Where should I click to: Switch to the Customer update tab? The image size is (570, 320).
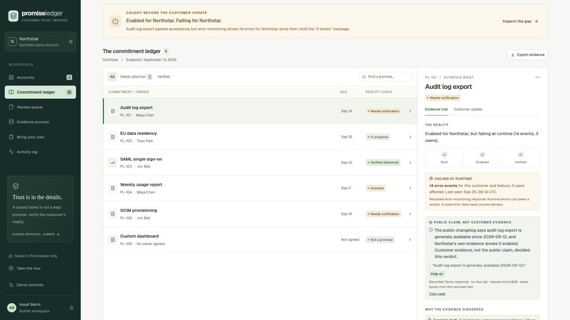[x=468, y=109]
